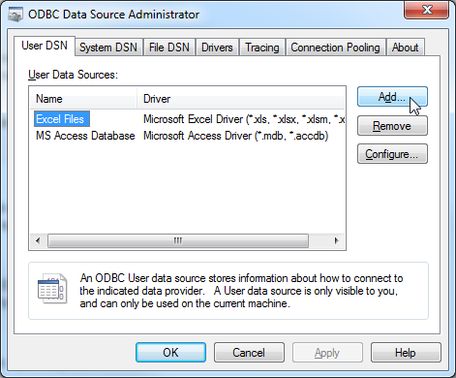Open the File DSN tab

pyautogui.click(x=169, y=47)
